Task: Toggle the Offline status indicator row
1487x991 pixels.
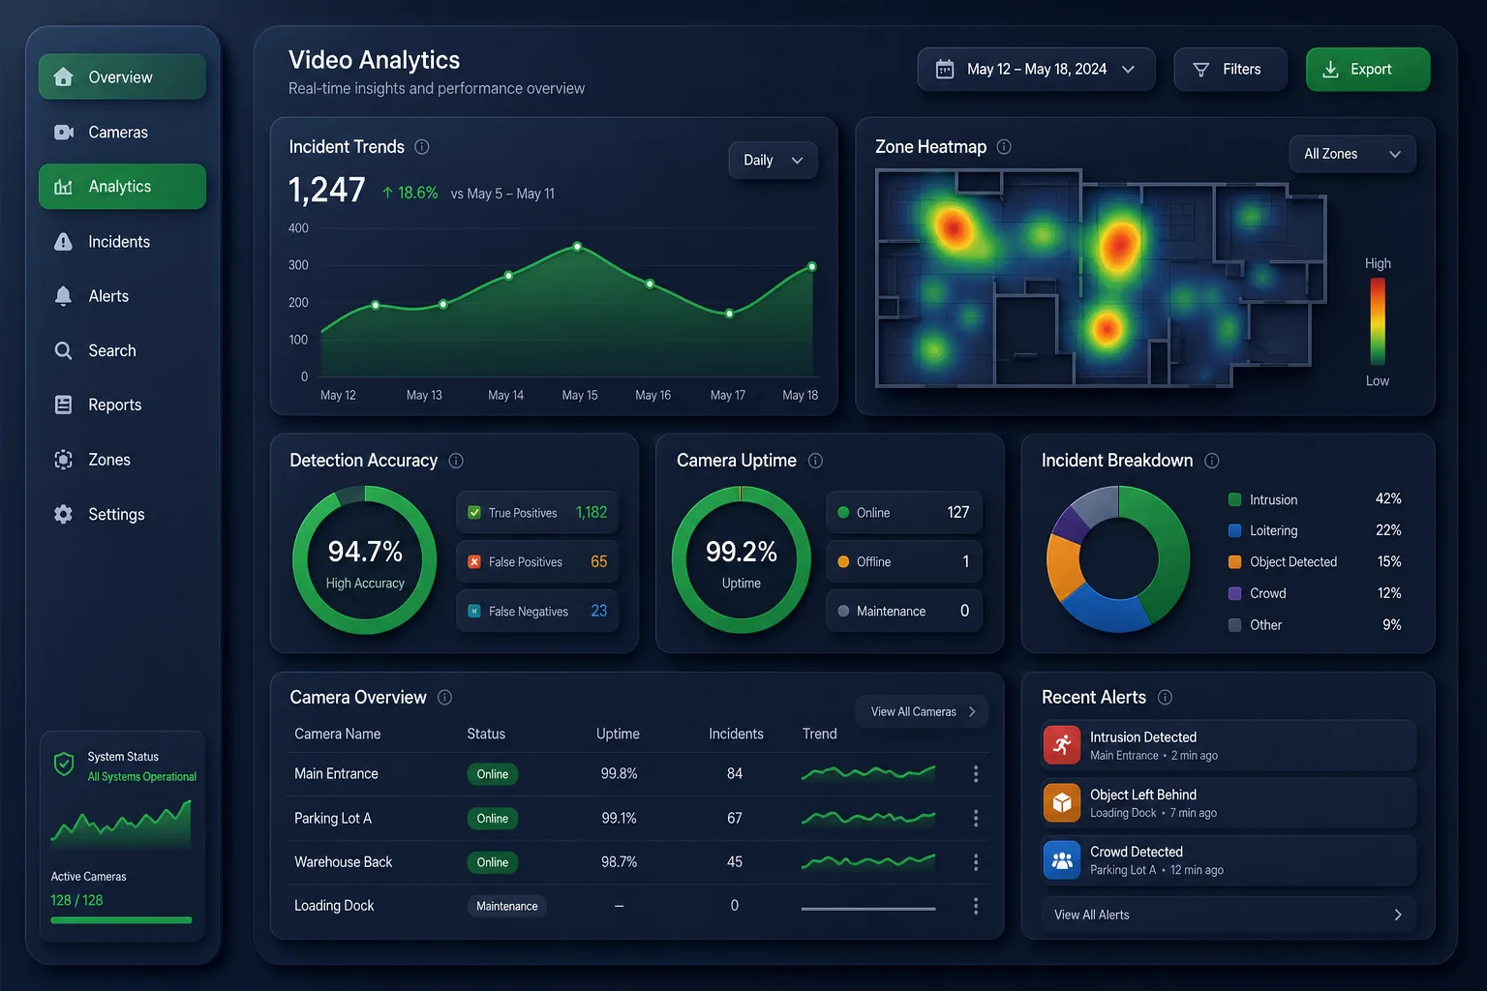Action: coord(904,562)
